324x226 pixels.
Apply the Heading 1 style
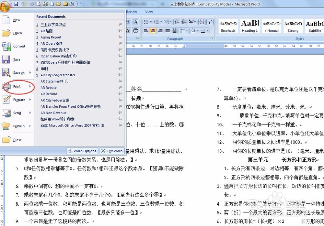(249, 26)
